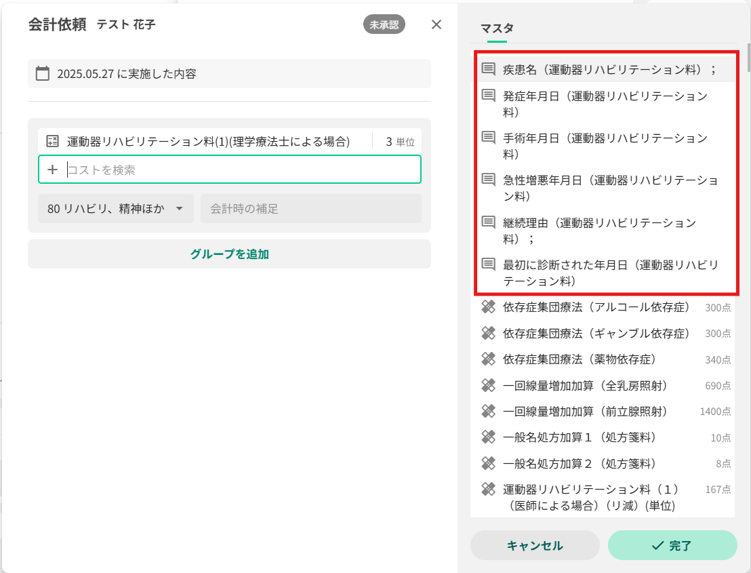Click the bandage icon beside 一回線量増加加算（全乳房照射）
This screenshot has height=573, width=751.
click(x=489, y=386)
